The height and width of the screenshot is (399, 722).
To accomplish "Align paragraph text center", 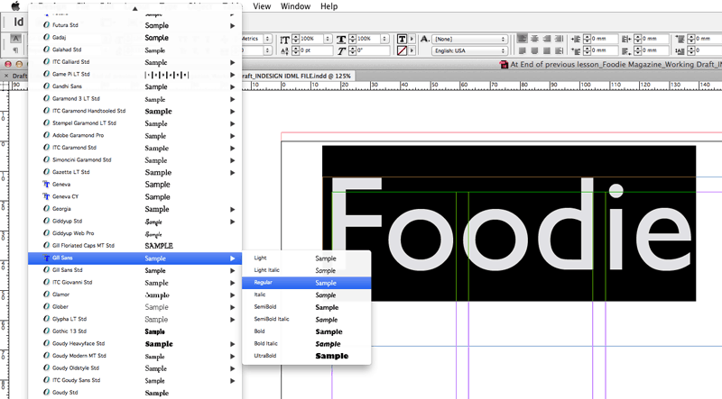I will pos(534,39).
